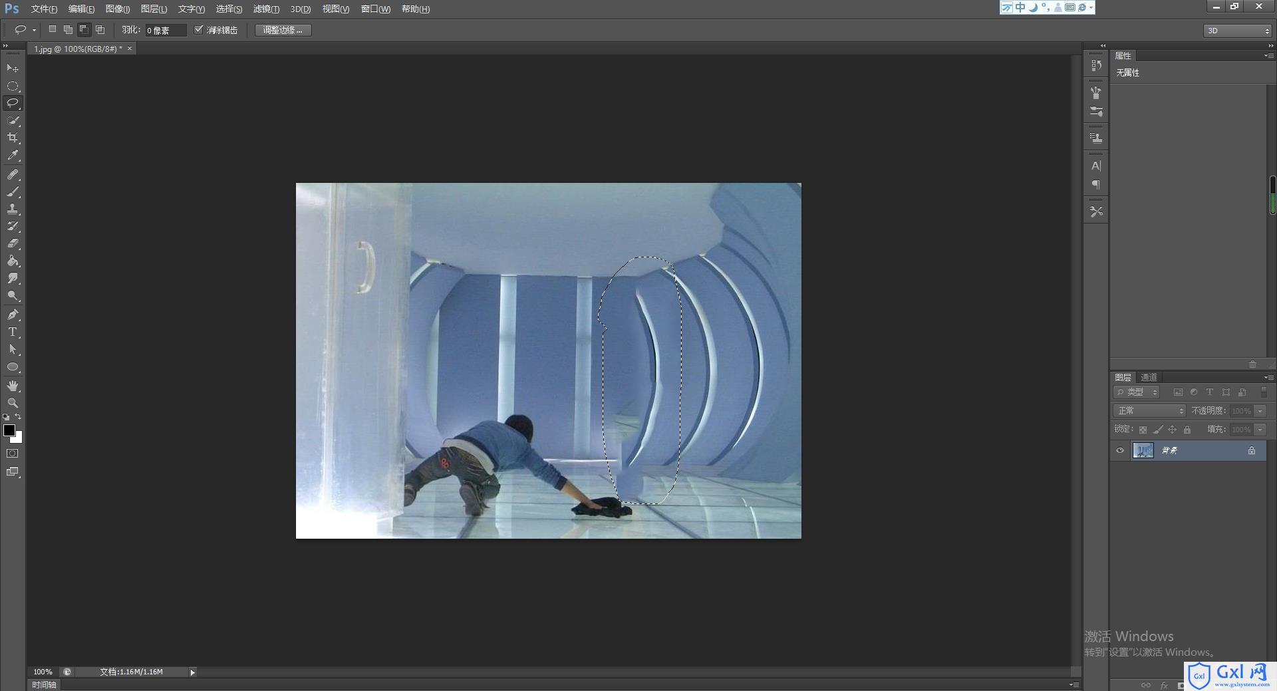
Task: Select the Ellipse shape tool
Action: [13, 366]
